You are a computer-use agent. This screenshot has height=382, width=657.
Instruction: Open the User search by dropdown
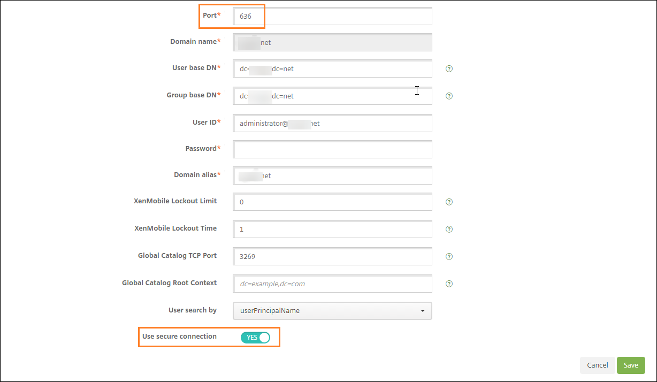point(332,311)
